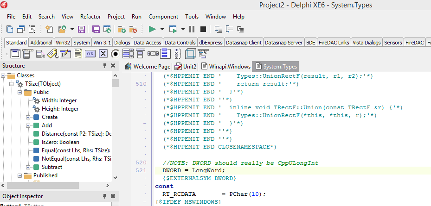Click the Save floppy disk icon
431x206 pixels.
81,29
